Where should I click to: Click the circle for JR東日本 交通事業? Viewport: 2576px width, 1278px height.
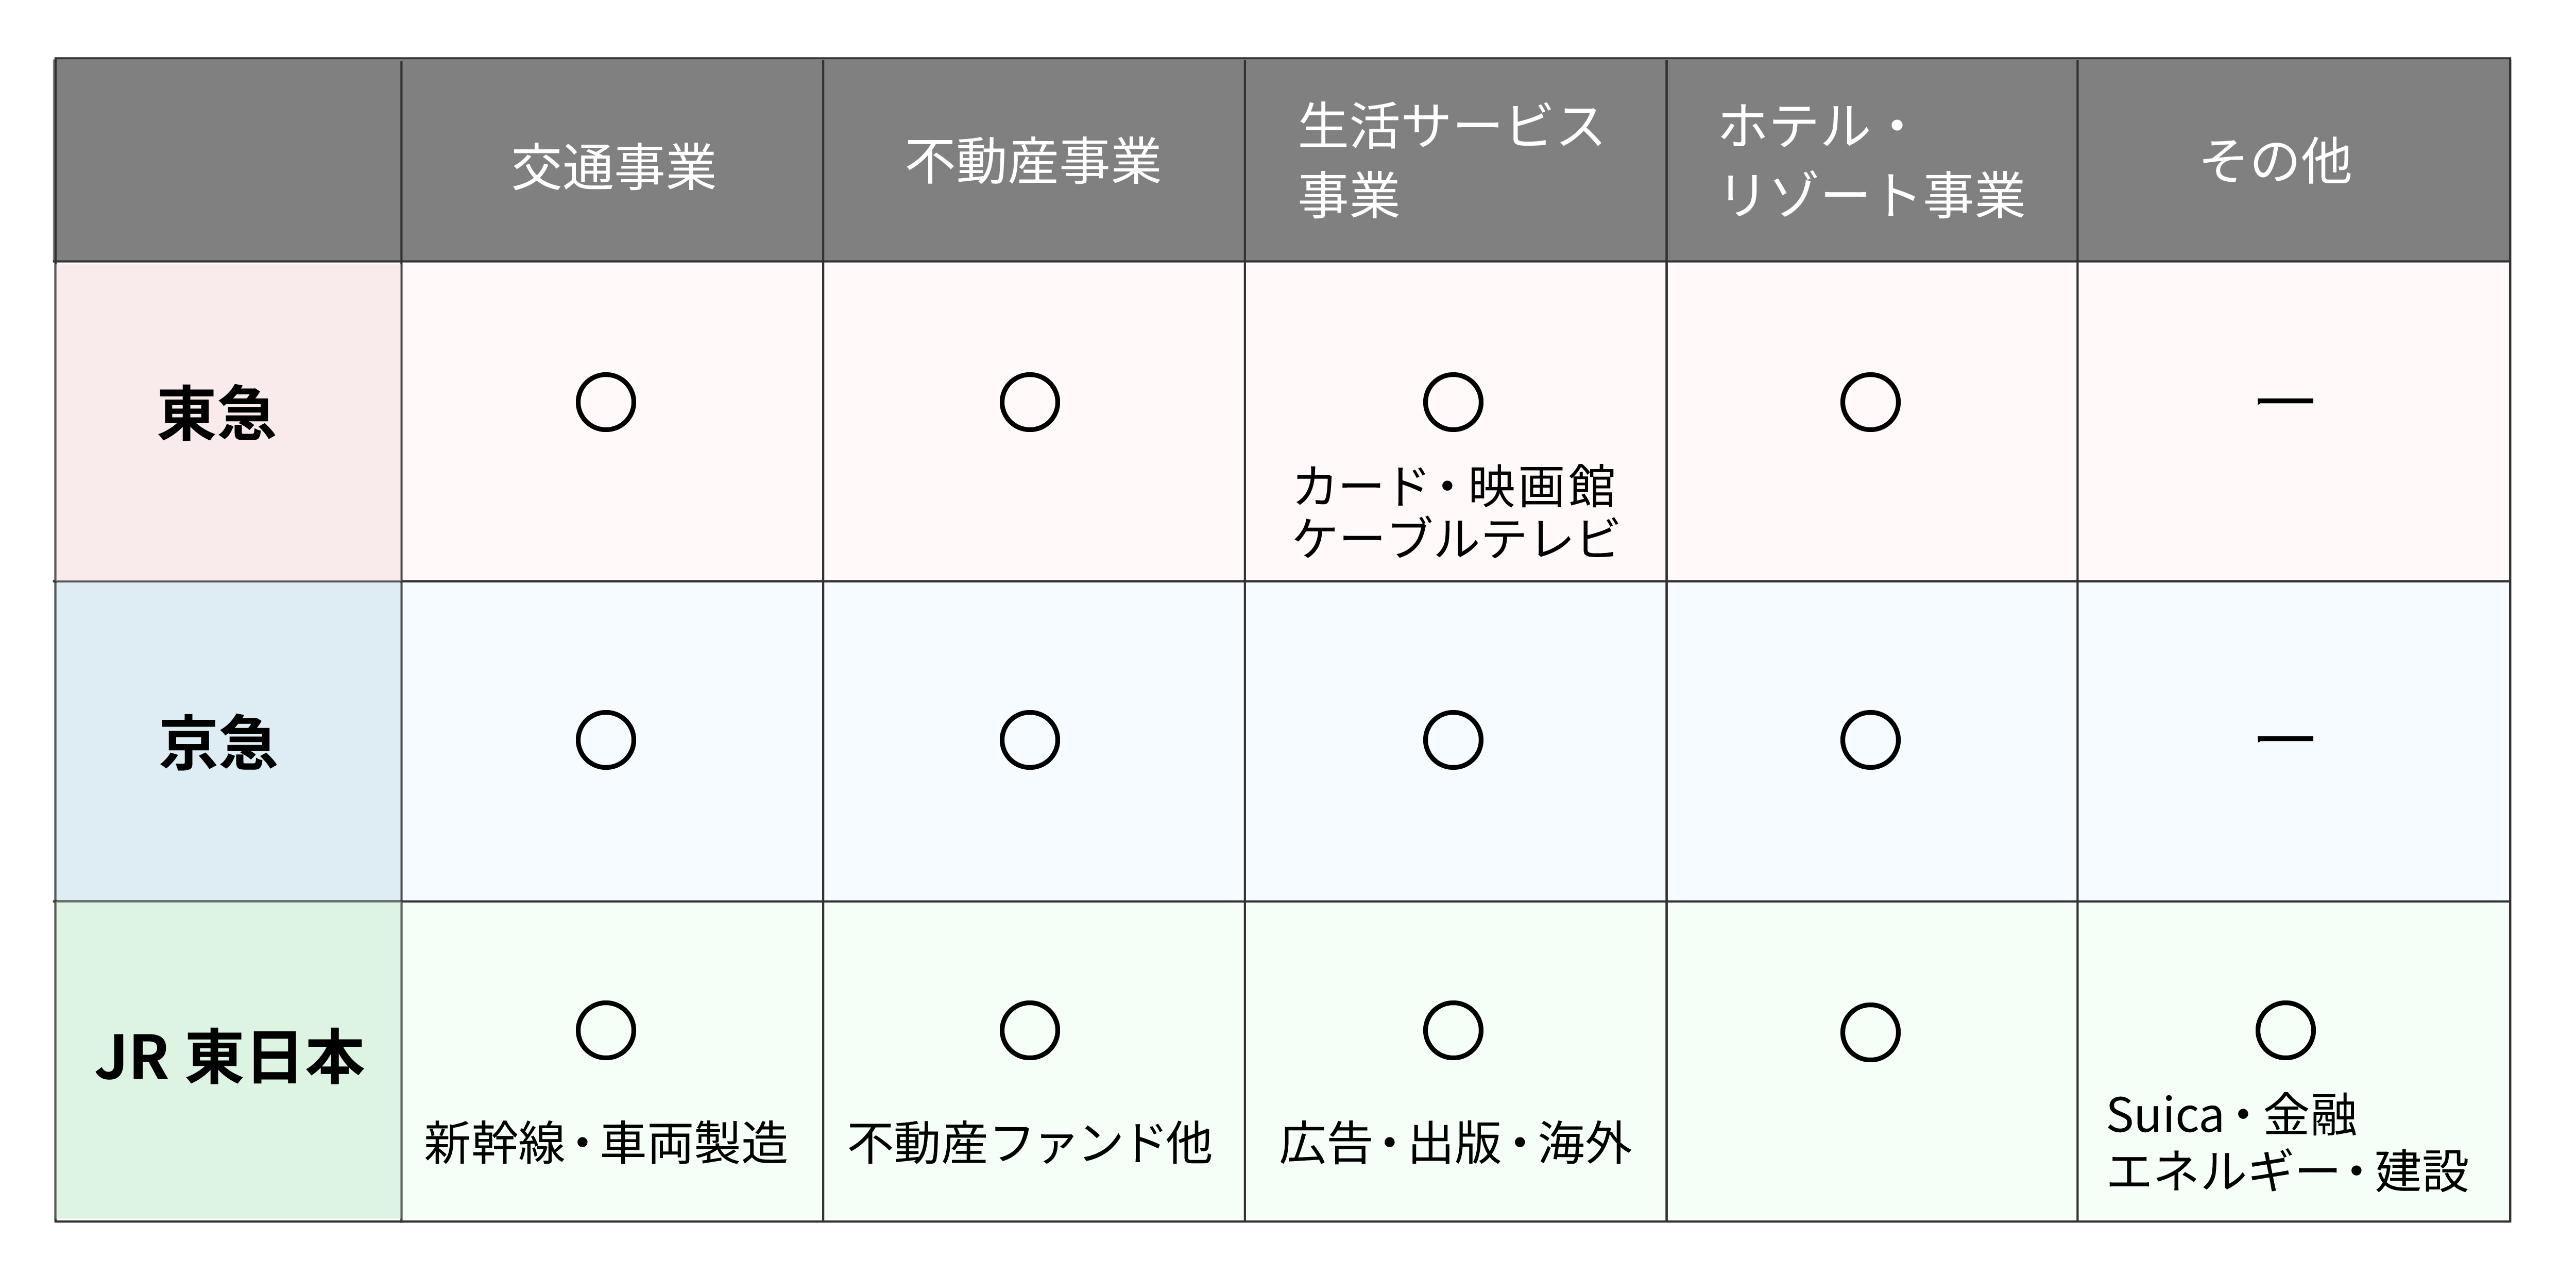point(606,1030)
